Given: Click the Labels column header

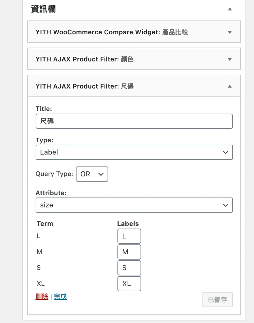Looking at the screenshot, I should click(128, 224).
